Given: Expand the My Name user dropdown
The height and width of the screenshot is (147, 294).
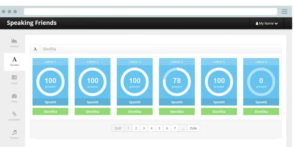Looking at the screenshot, I should [267, 23].
